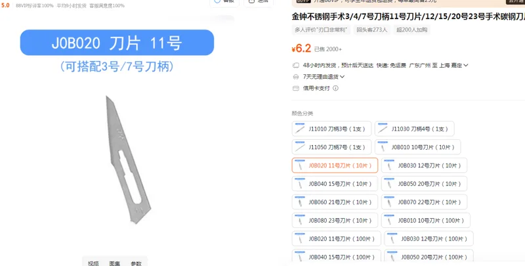
Task: Click the 快递: 免运费 text
Action: pyautogui.click(x=391, y=65)
